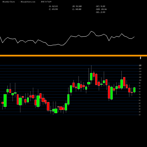Click the '72' price axis label
The image size is (147, 147).
(x=140, y=97)
